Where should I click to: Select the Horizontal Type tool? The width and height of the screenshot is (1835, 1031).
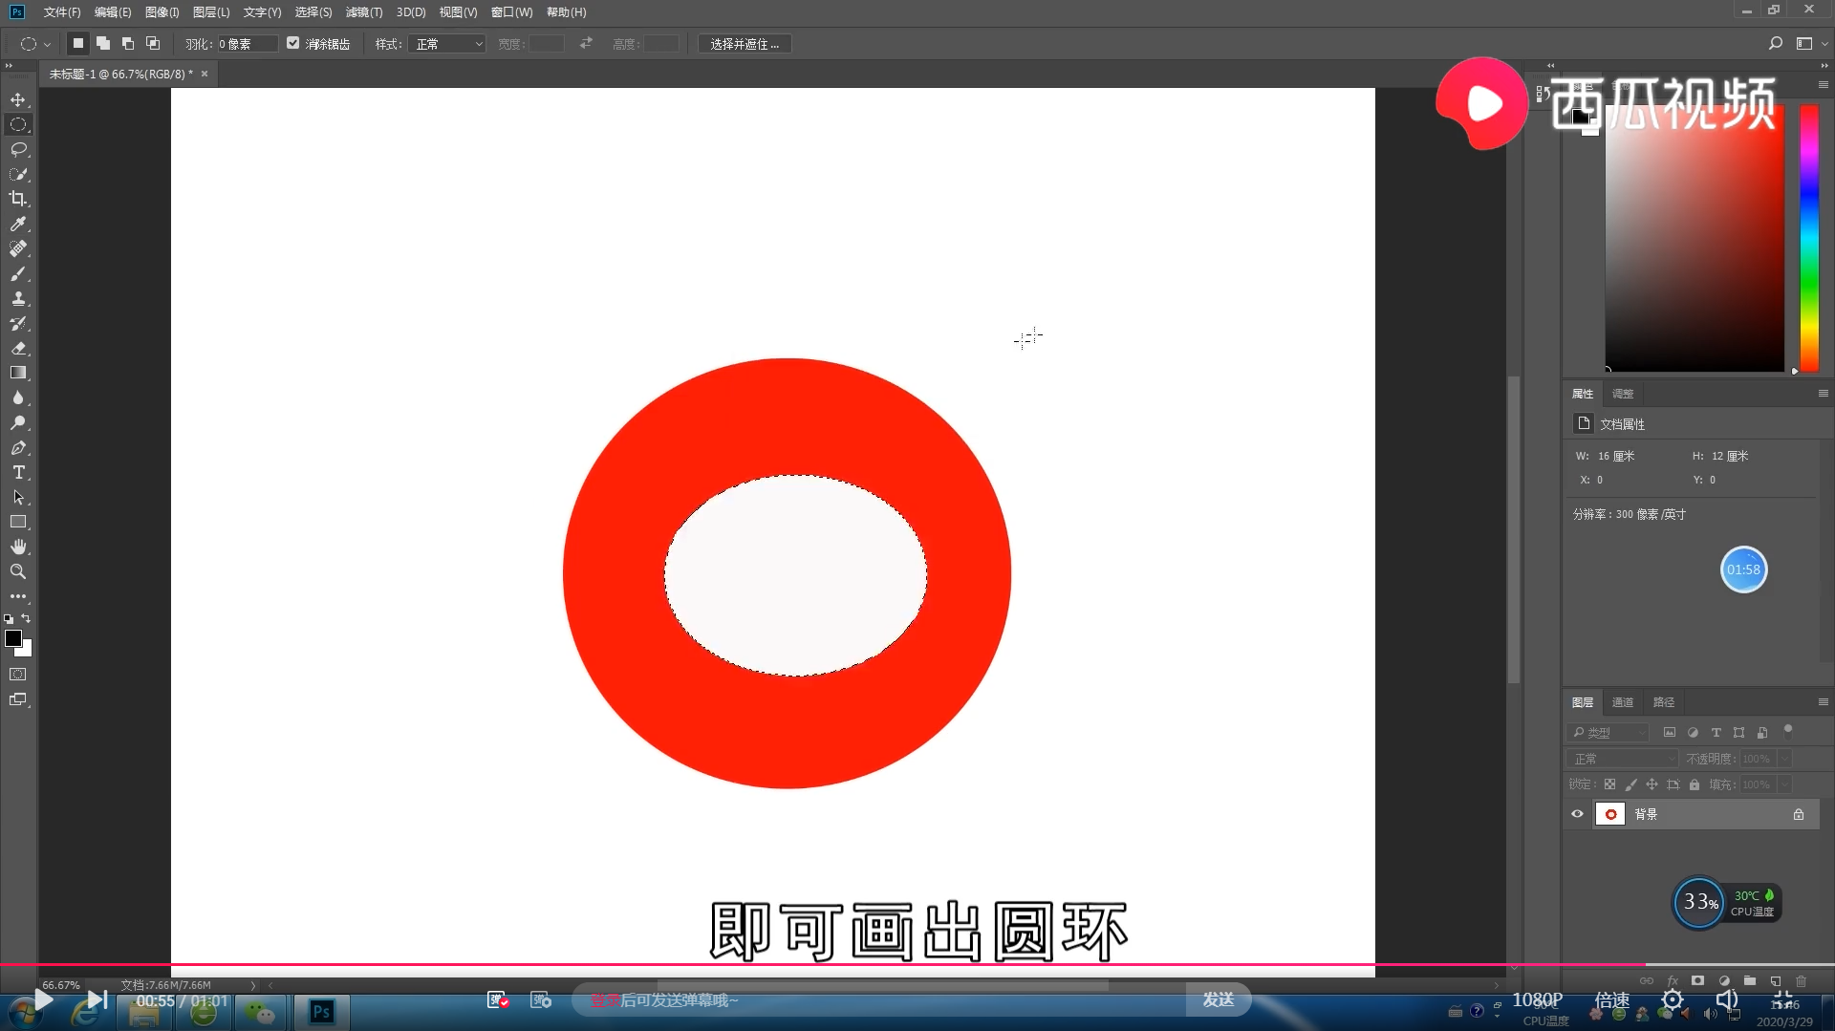pyautogui.click(x=19, y=472)
